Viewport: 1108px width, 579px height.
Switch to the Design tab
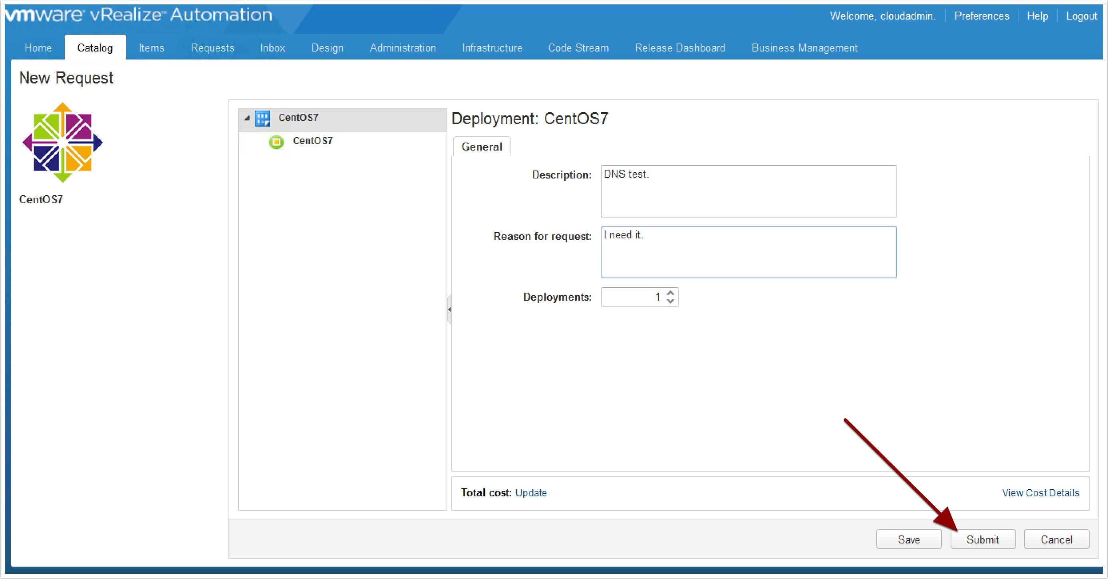(327, 48)
